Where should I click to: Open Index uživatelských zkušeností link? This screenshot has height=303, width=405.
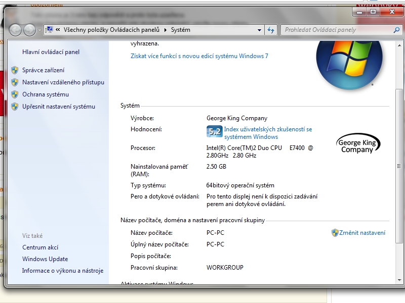point(268,133)
